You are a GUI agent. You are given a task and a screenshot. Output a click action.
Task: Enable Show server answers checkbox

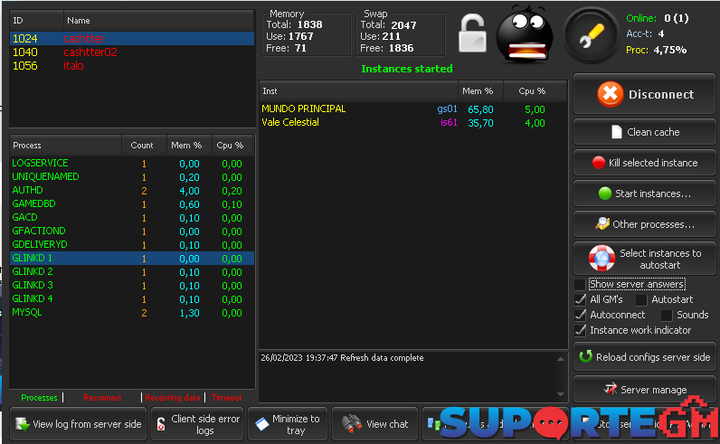coord(580,284)
